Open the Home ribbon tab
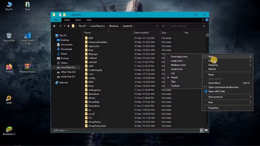Screen dimensions: 260x146 67,20
